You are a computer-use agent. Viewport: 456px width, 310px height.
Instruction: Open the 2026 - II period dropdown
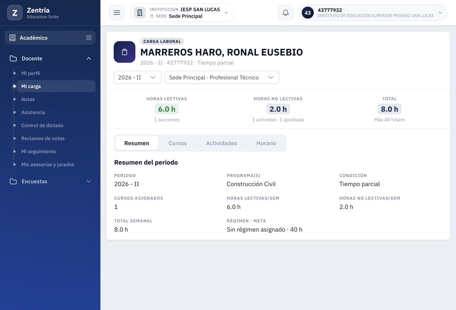point(137,77)
